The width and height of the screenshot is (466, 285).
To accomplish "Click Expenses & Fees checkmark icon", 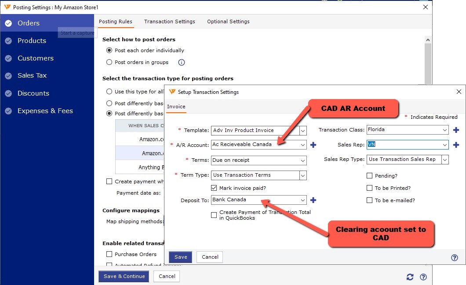I will click(x=8, y=111).
